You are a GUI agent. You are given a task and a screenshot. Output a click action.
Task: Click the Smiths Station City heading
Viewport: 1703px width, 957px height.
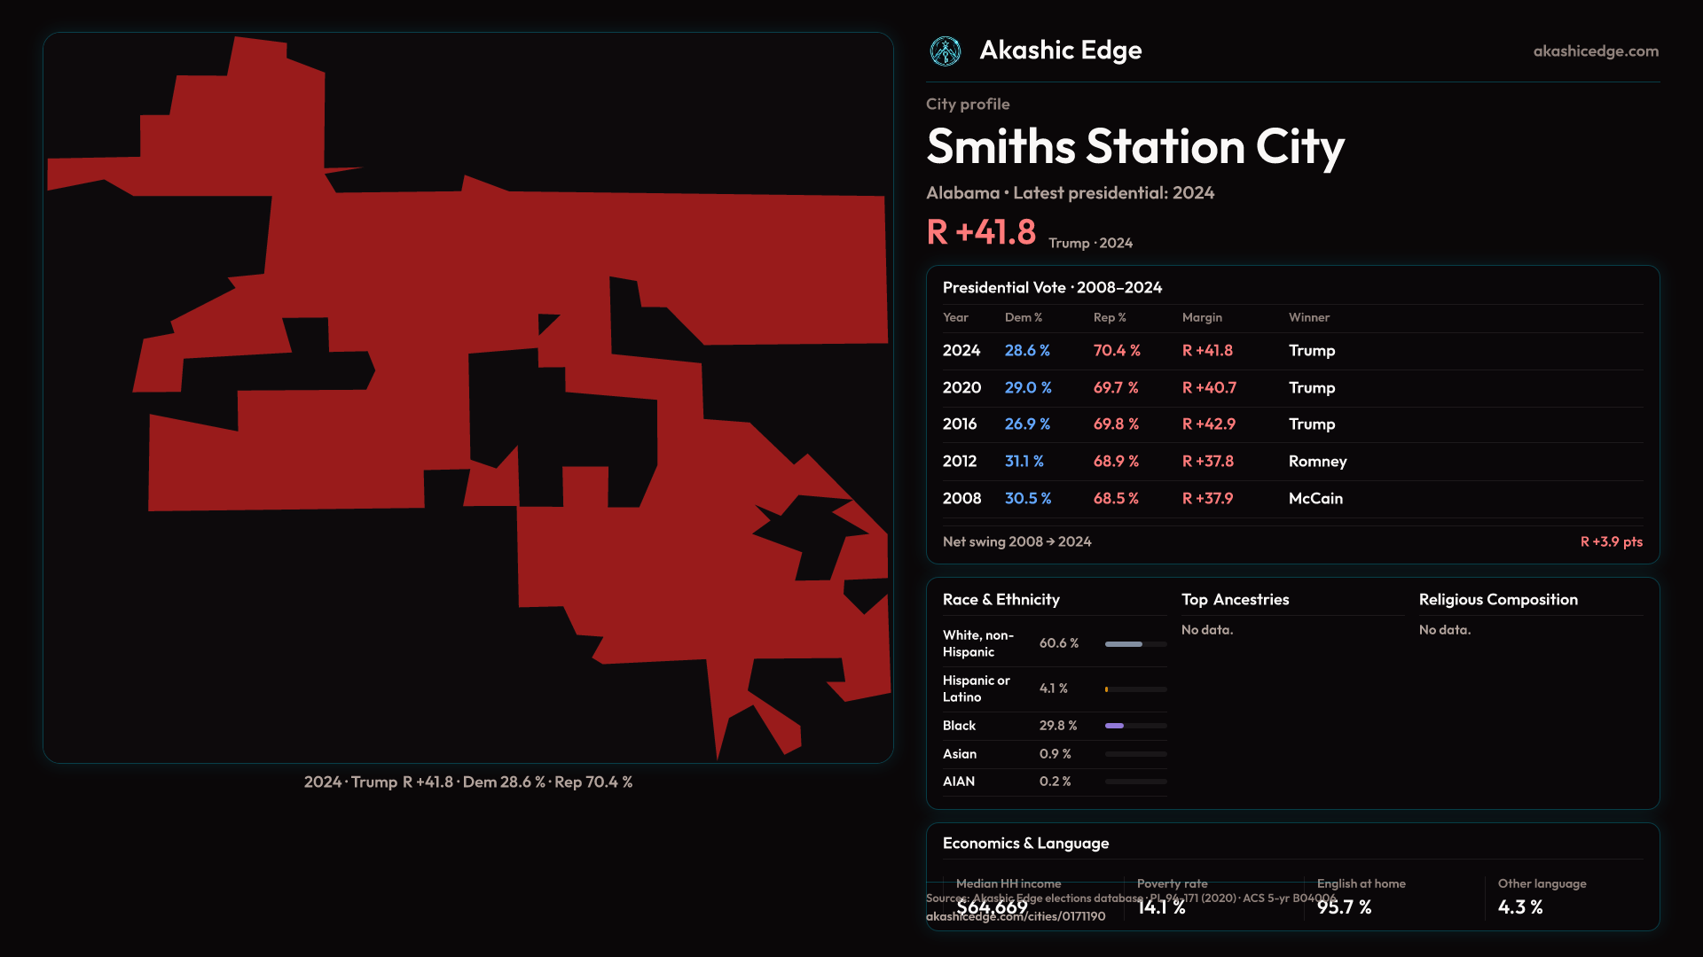1134,146
